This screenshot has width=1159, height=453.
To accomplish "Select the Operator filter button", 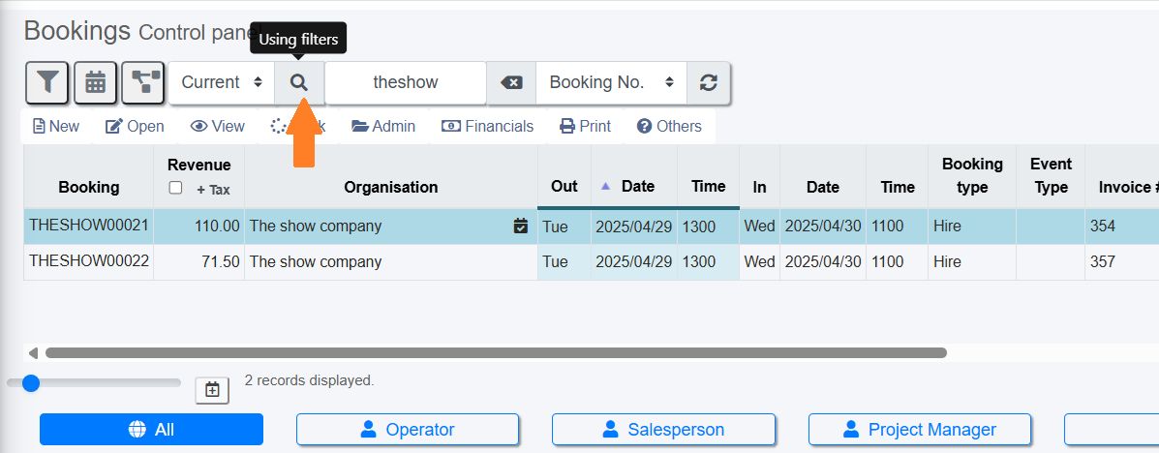I will point(408,430).
